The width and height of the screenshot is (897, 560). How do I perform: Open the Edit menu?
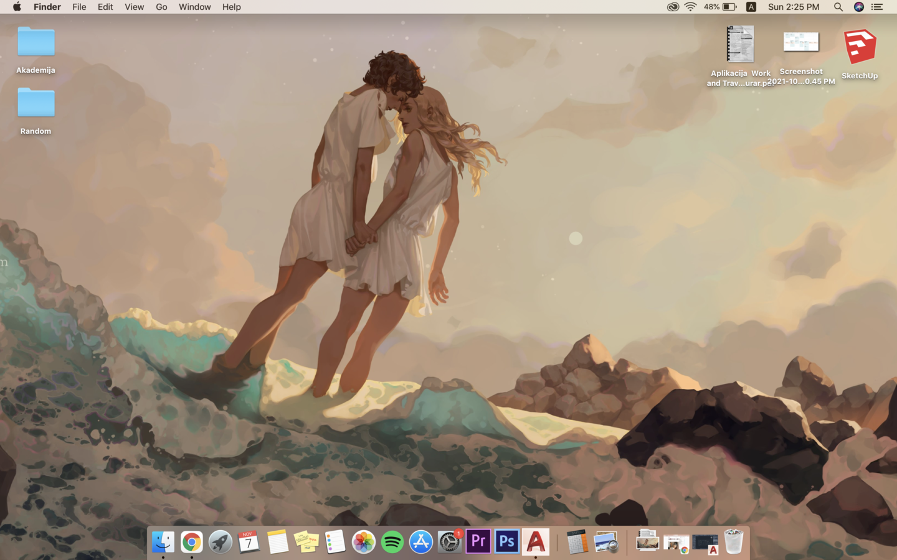click(105, 7)
